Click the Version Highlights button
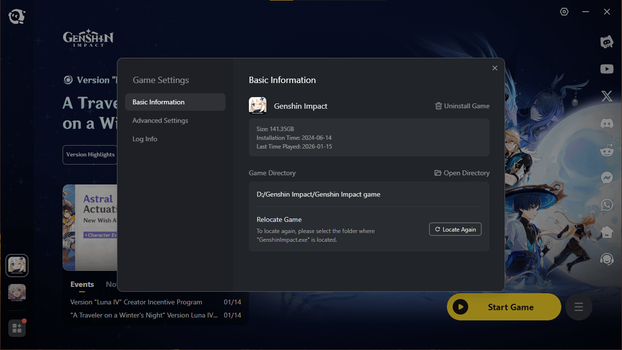 (90, 154)
